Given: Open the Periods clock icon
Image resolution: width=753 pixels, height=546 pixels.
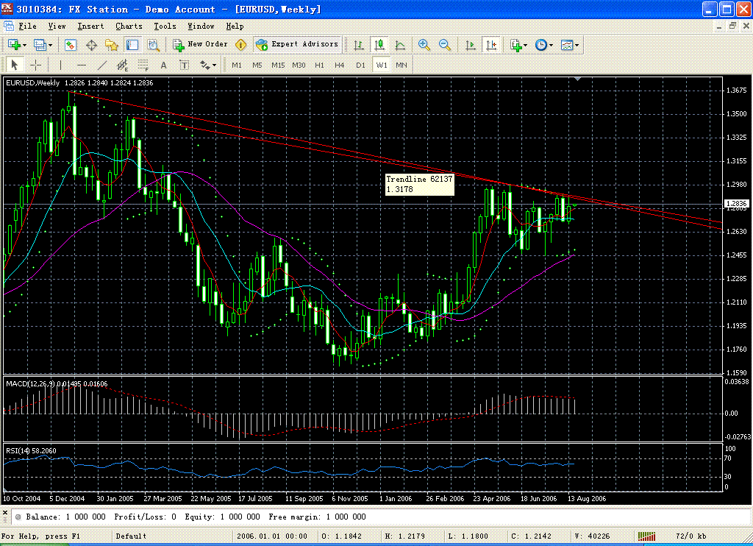Looking at the screenshot, I should [541, 45].
